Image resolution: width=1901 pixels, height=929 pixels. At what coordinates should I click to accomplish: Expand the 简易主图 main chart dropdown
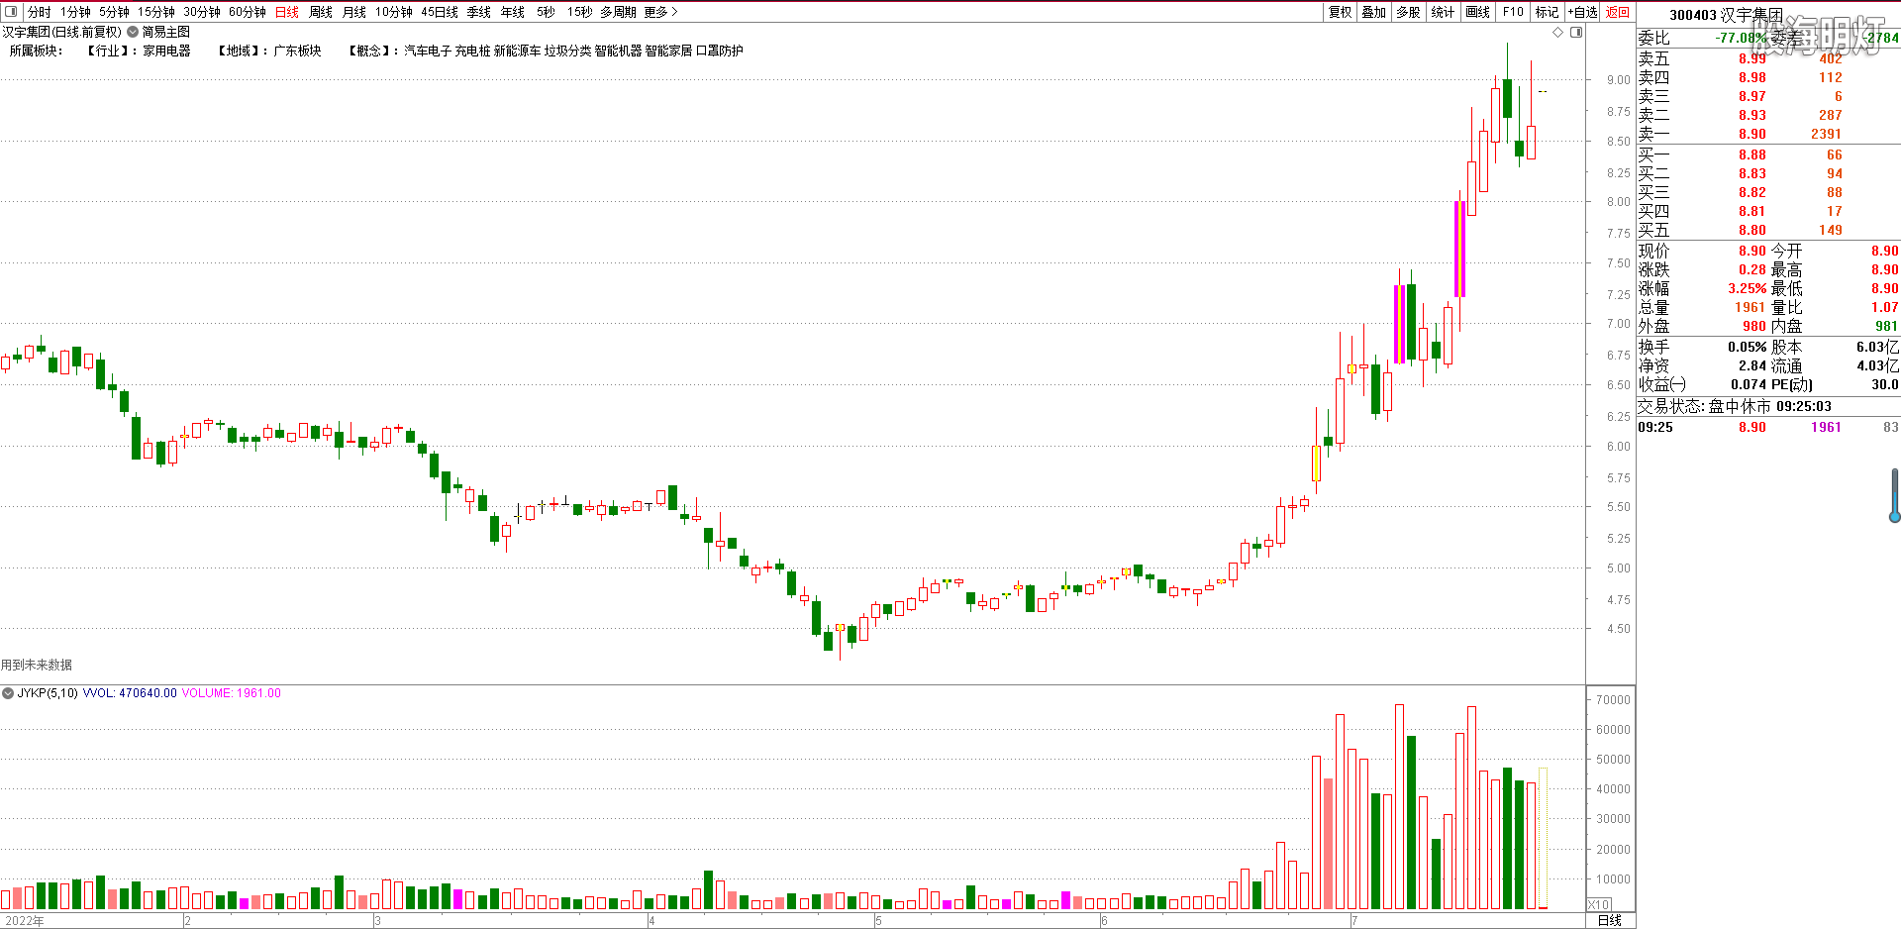click(133, 32)
